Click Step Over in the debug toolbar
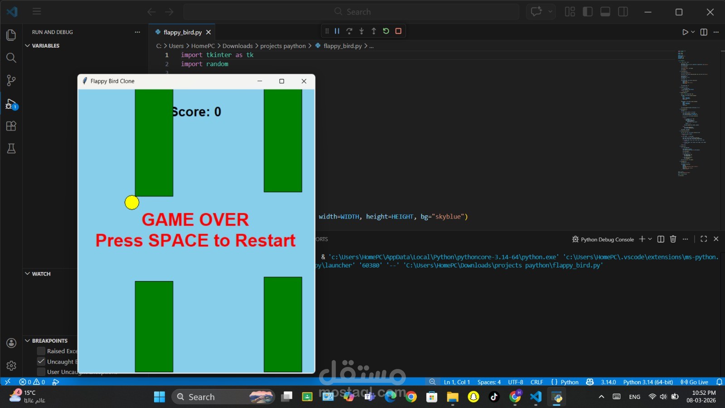 tap(349, 31)
